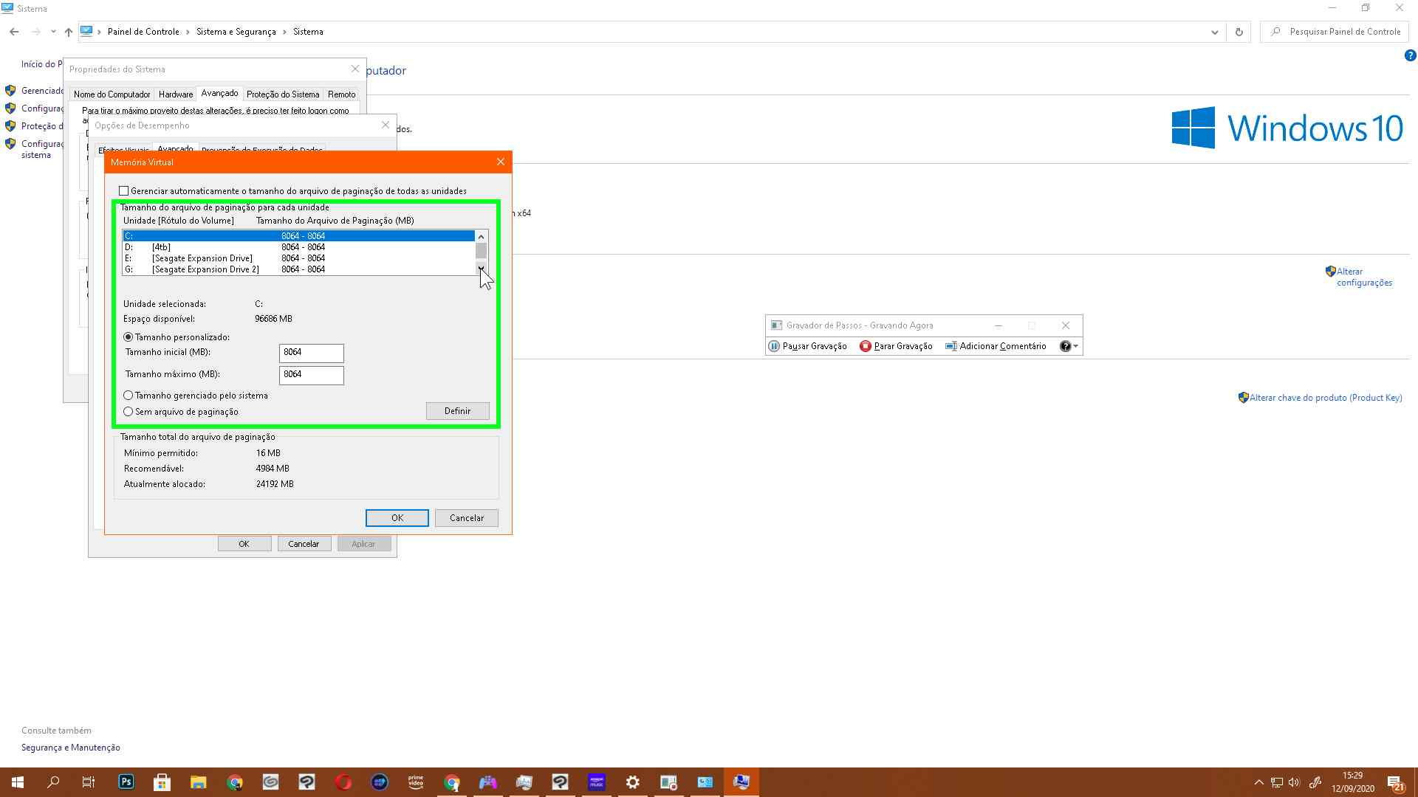Click the Parar Gravação stop icon
The width and height of the screenshot is (1418, 797).
tap(865, 346)
